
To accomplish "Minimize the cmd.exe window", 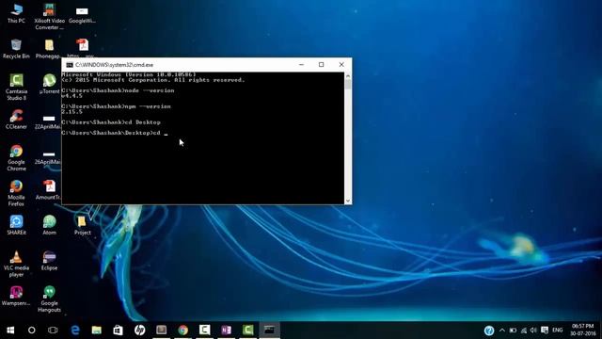I will [301, 65].
